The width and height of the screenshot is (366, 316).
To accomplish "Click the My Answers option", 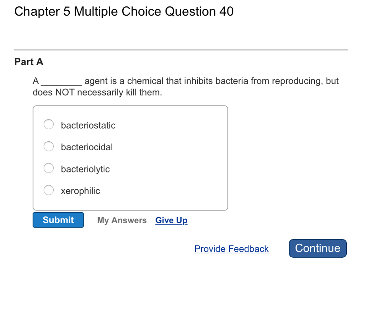I will (122, 220).
